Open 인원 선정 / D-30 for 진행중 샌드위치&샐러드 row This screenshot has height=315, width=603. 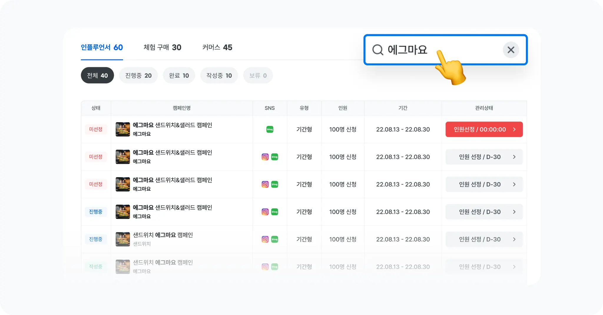pyautogui.click(x=484, y=212)
